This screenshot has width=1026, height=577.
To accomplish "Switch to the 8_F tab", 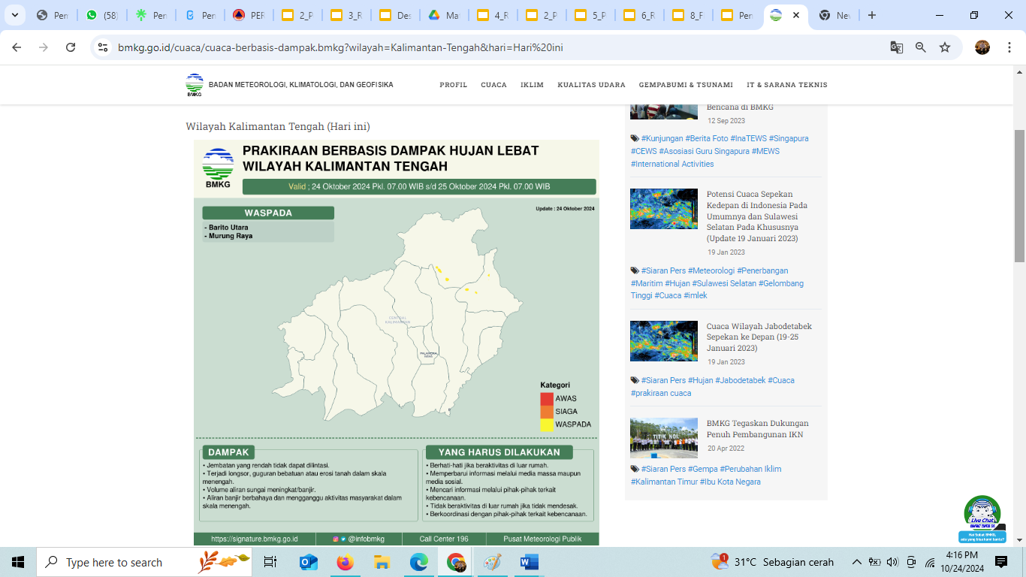I will pyautogui.click(x=688, y=15).
